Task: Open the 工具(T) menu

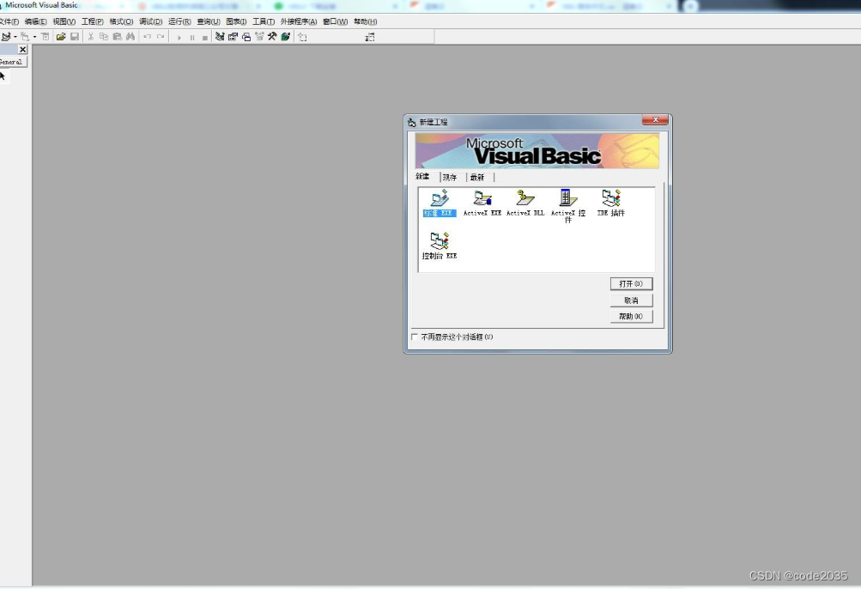Action: [x=264, y=21]
